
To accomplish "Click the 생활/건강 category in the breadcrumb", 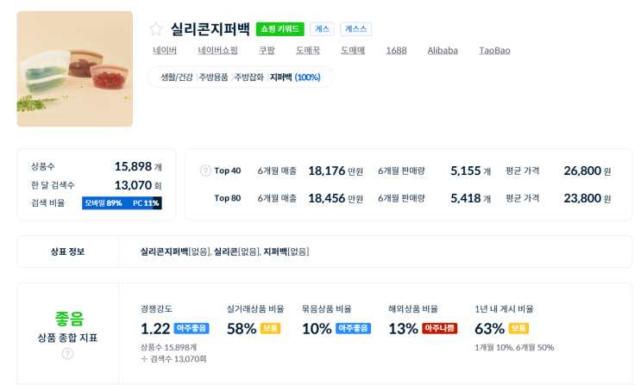I will (177, 78).
